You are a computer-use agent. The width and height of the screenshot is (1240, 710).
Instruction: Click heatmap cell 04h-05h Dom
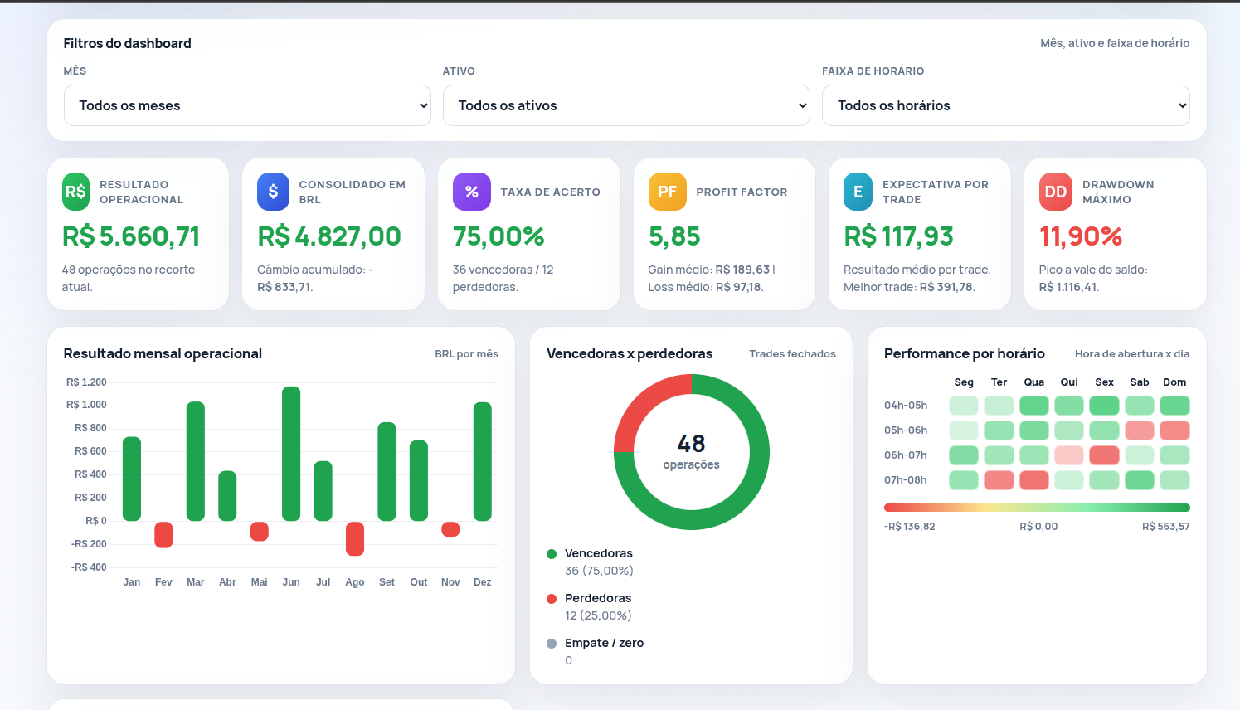click(1174, 406)
